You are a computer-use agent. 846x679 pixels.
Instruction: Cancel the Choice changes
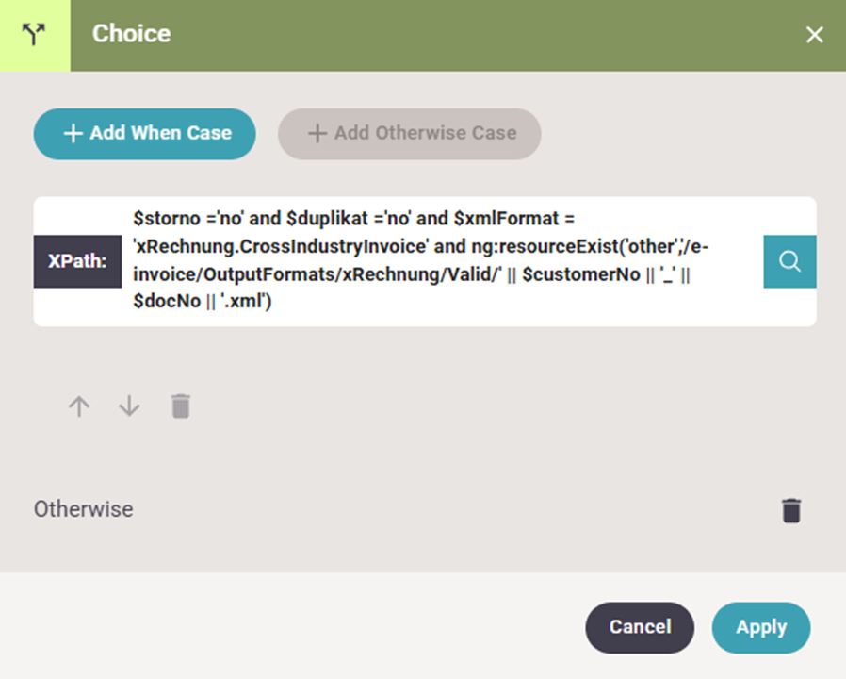coord(640,627)
